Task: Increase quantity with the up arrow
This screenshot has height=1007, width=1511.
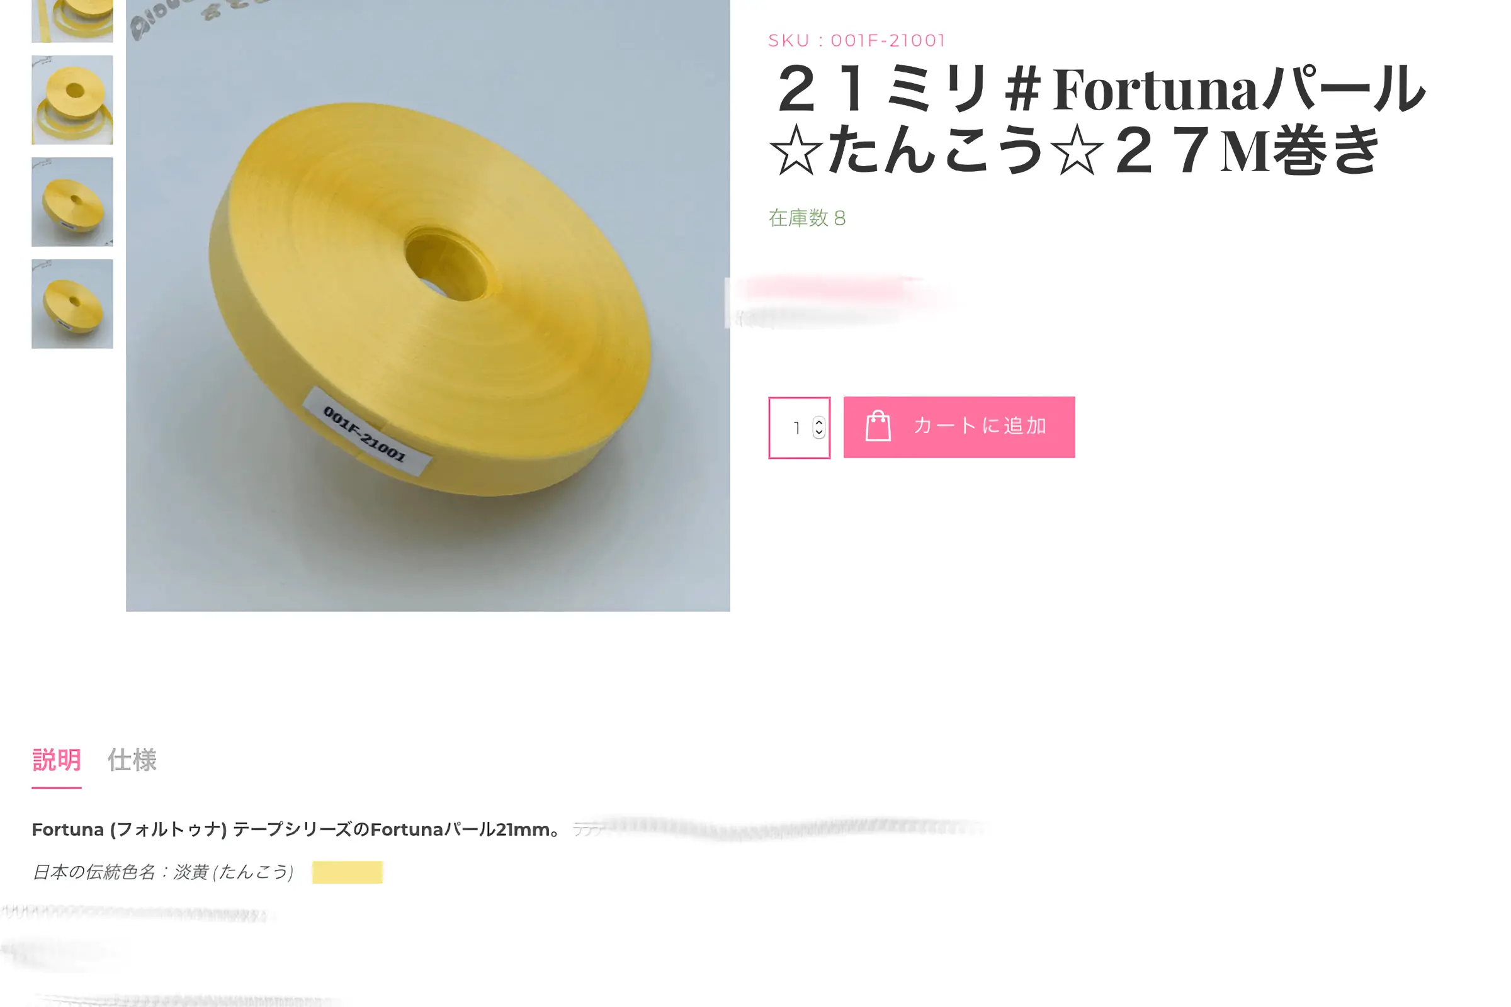Action: [818, 422]
